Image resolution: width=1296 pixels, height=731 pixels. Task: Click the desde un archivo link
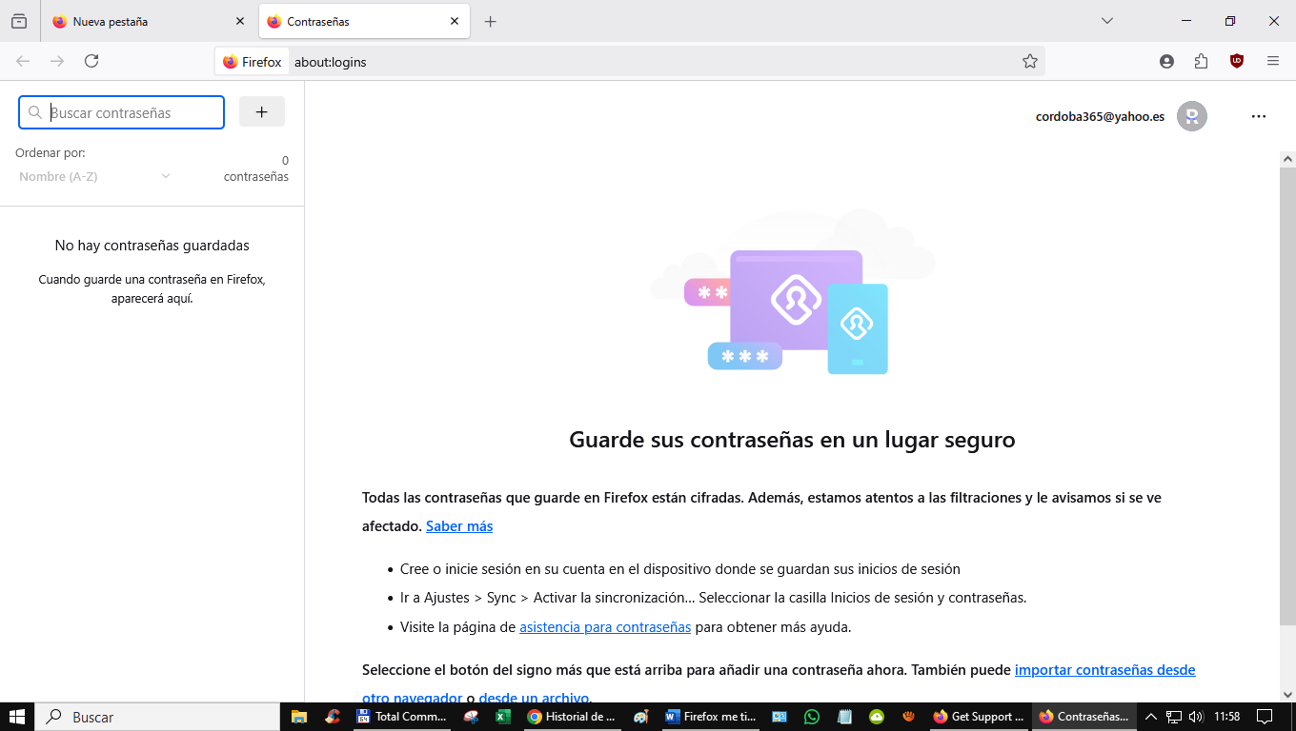pyautogui.click(x=534, y=698)
